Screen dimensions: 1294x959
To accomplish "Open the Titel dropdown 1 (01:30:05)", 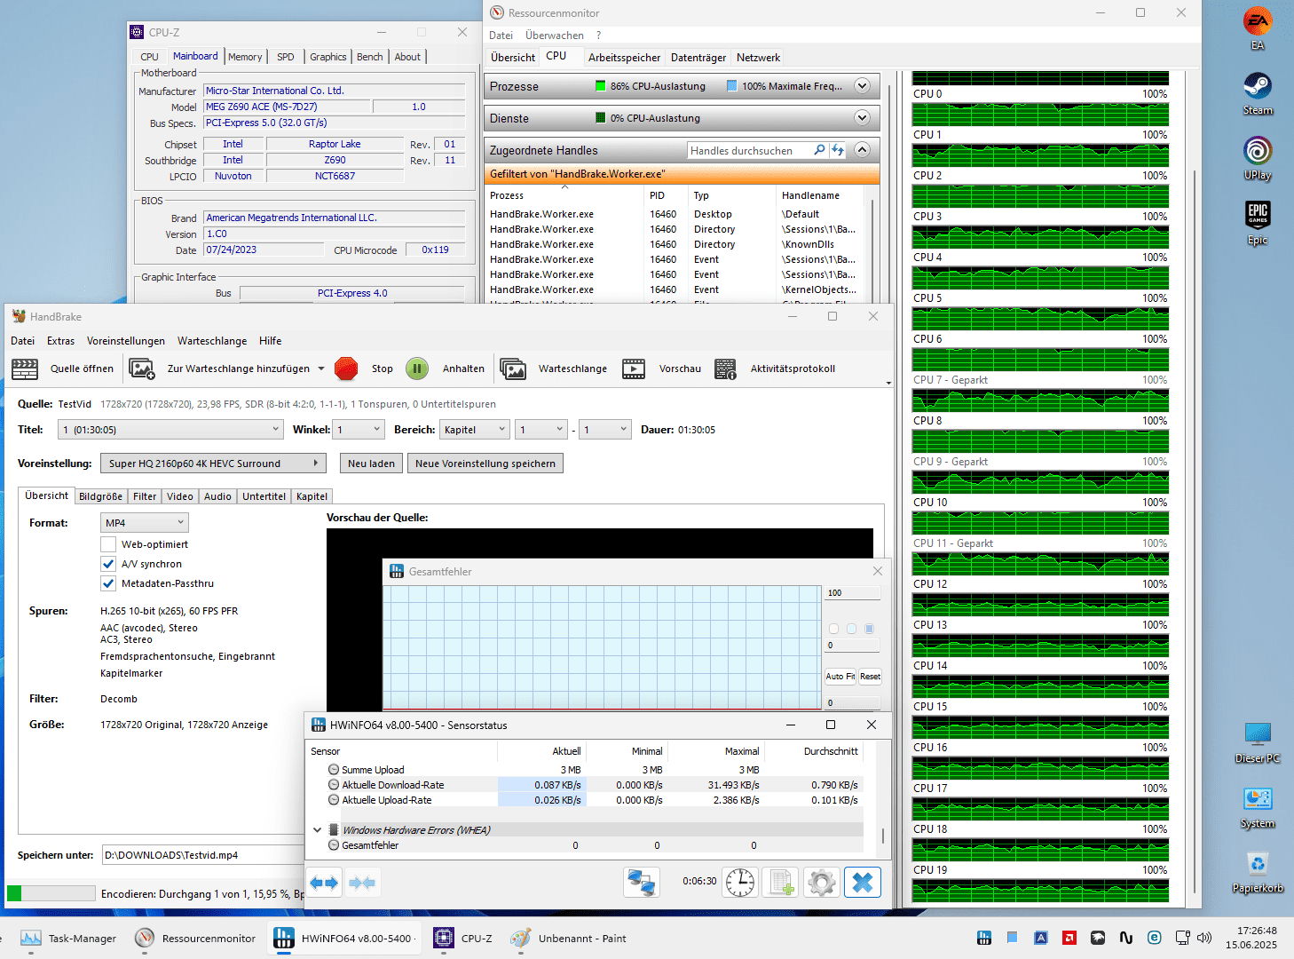I will click(171, 430).
